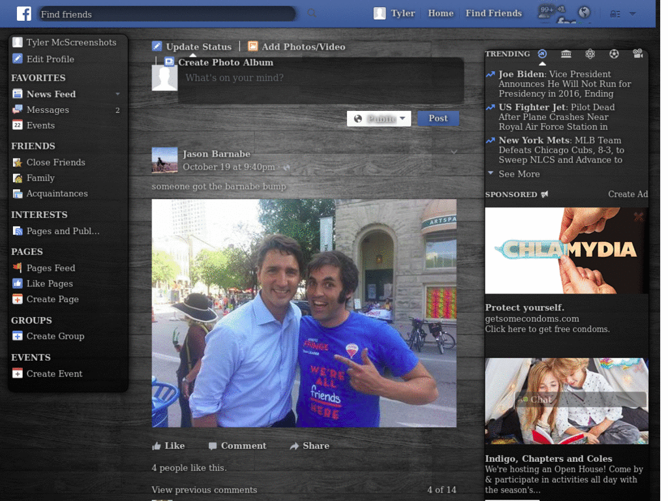Click into Find friends search field
Screen dimensions: 668x501
(166, 14)
